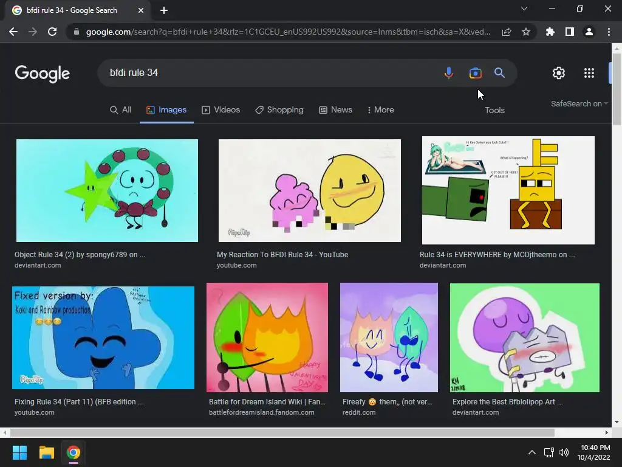The height and width of the screenshot is (467, 622).
Task: Open a new tab
Action: click(164, 10)
